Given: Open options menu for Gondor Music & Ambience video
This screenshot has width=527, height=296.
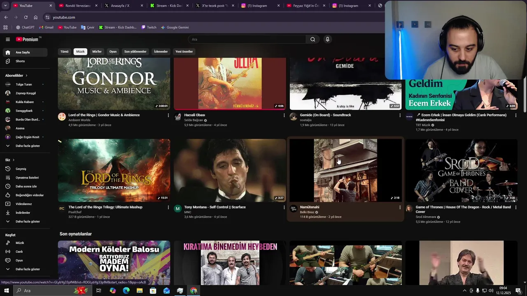Looking at the screenshot, I should [168, 116].
